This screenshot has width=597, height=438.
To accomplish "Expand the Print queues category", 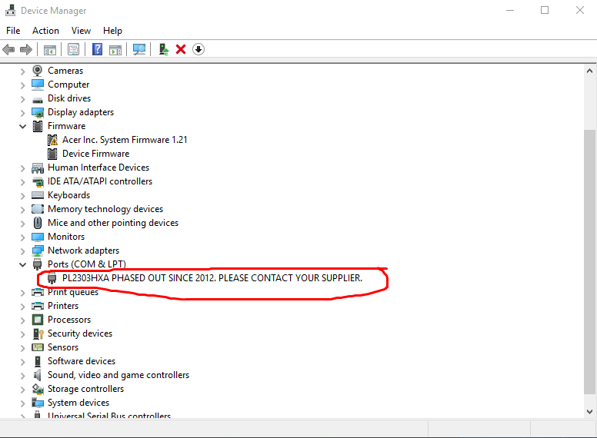I will coord(22,292).
